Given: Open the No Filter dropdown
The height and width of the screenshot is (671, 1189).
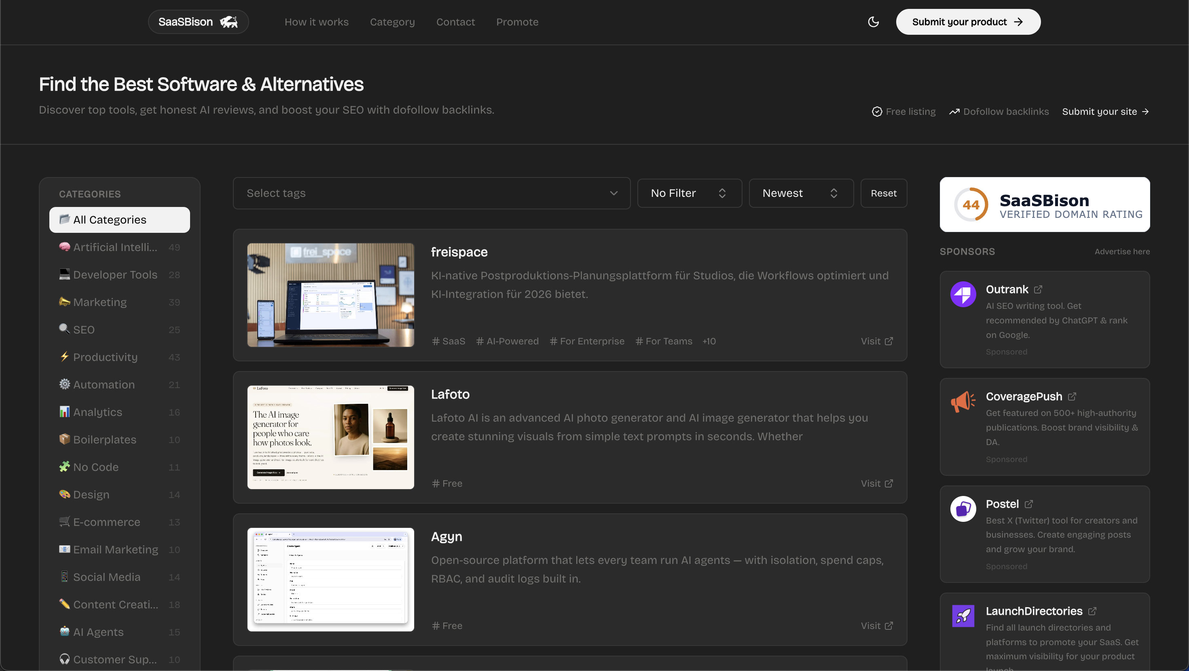Looking at the screenshot, I should coord(690,193).
